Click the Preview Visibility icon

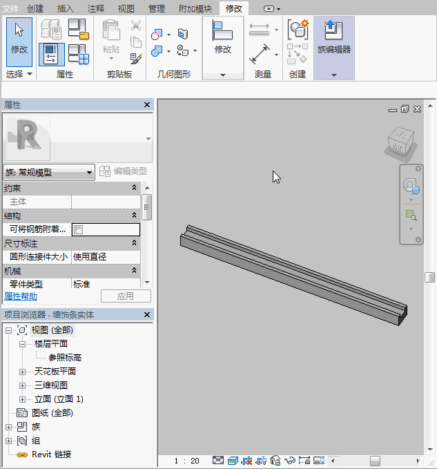319,461
